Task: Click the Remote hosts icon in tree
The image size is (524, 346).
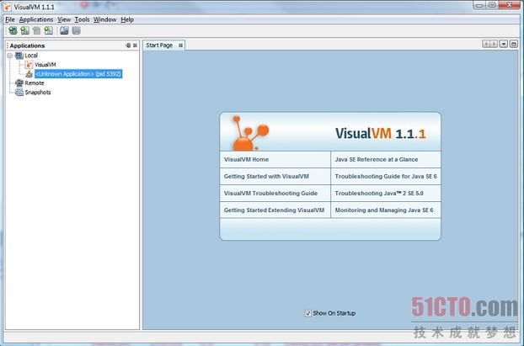Action: (19, 83)
